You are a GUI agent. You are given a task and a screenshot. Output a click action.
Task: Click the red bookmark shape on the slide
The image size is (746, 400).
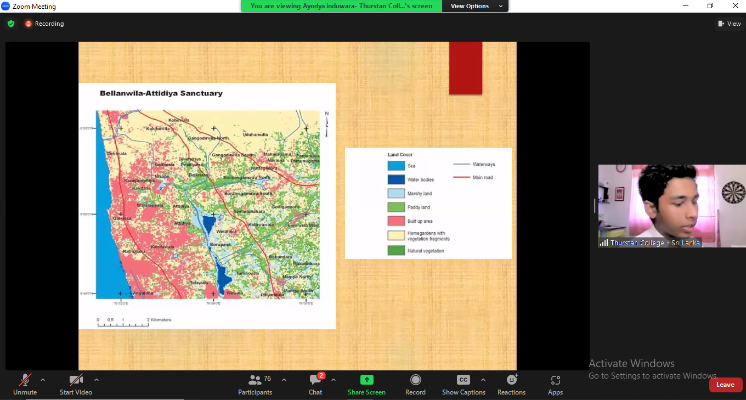(466, 68)
